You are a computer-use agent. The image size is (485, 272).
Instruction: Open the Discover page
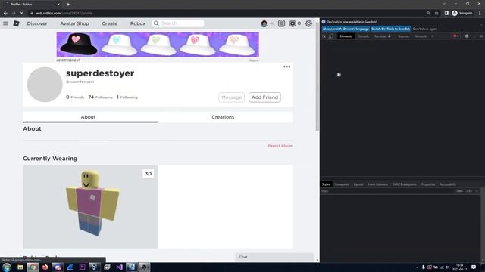click(x=37, y=23)
